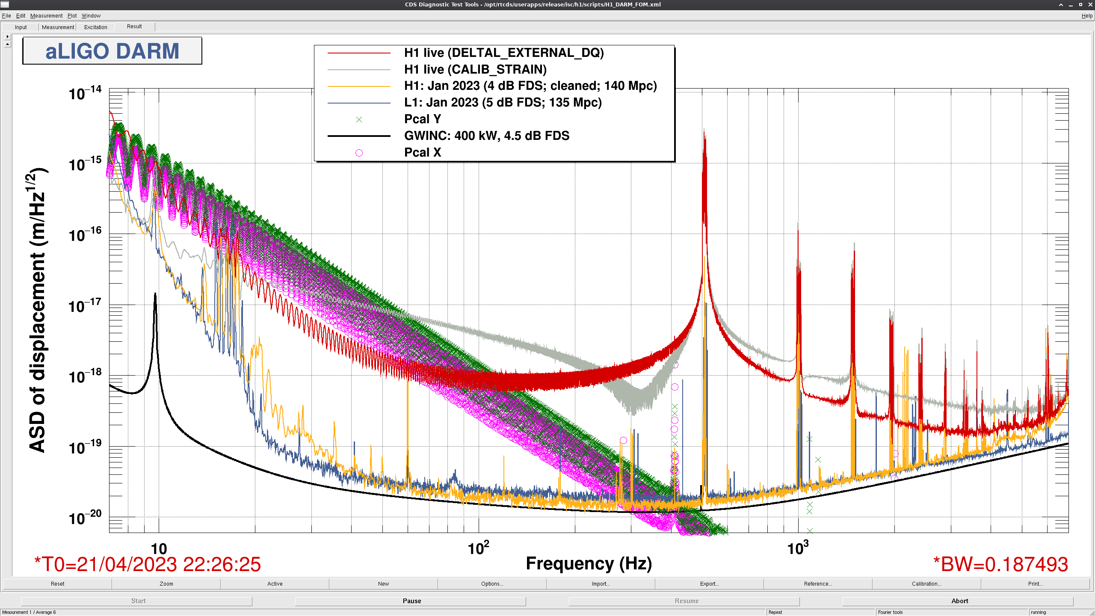The height and width of the screenshot is (616, 1095).
Task: Open the Calibration... settings
Action: 926,583
